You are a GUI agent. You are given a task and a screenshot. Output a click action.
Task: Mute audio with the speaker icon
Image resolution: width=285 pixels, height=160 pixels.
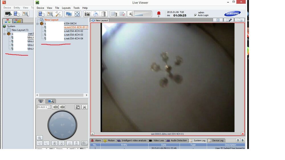coord(131,14)
